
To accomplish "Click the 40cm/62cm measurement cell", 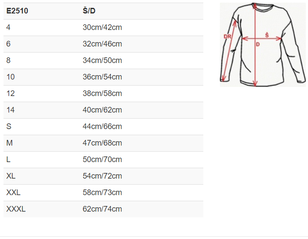I will point(102,110).
